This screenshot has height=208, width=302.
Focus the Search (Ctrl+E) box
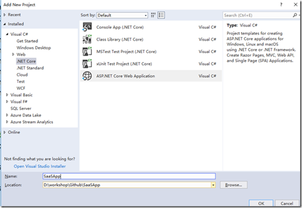pos(258,15)
